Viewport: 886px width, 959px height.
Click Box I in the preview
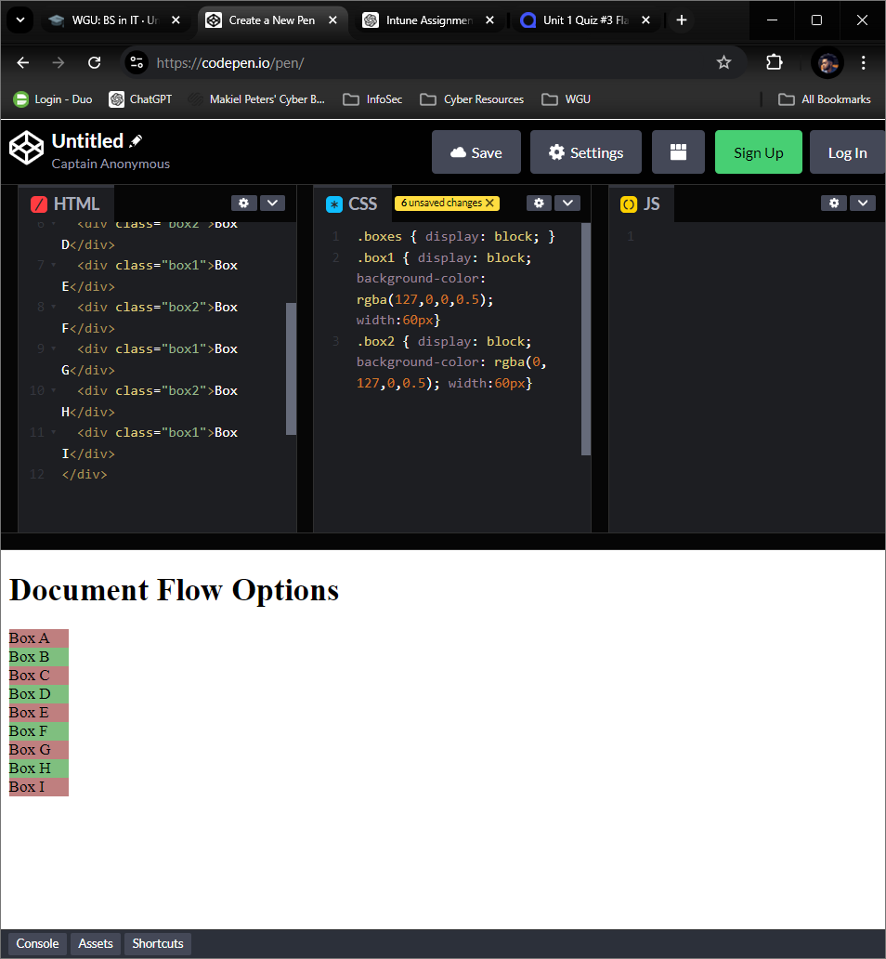(x=38, y=786)
